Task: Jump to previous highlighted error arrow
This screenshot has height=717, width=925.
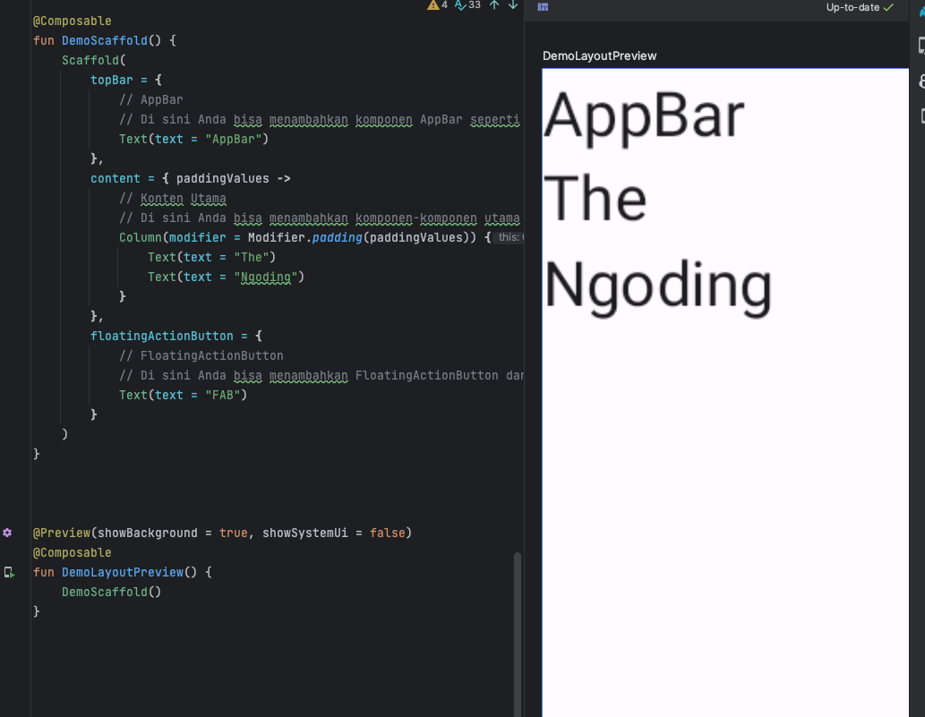Action: click(493, 5)
